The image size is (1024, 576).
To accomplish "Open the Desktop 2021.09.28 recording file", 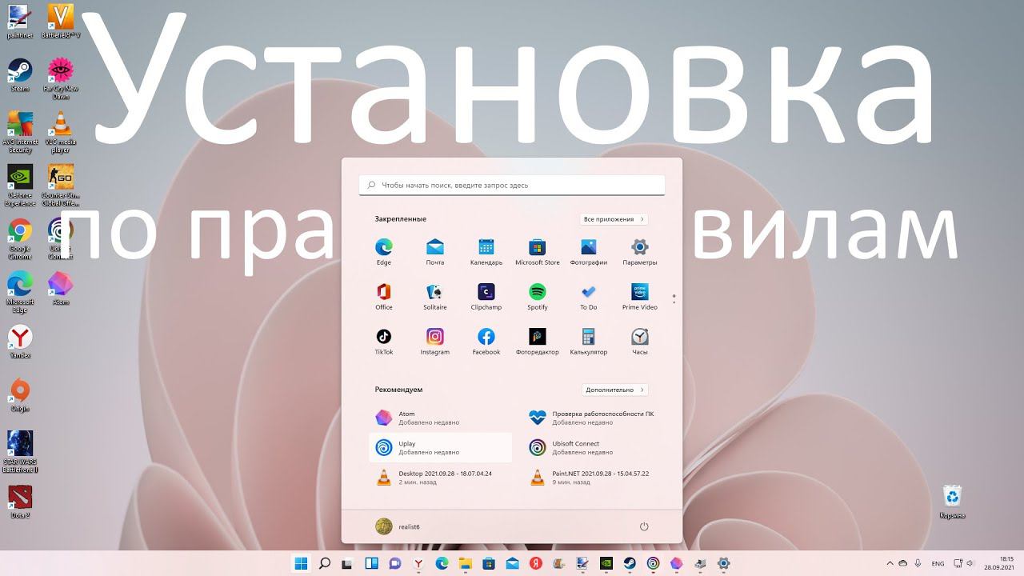I will click(440, 478).
